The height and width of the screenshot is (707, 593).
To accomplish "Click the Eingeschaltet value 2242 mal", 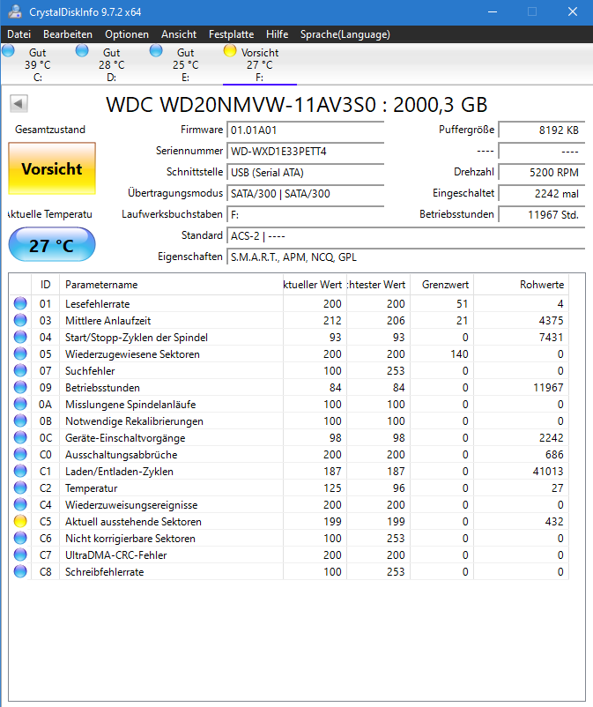I will pos(542,193).
